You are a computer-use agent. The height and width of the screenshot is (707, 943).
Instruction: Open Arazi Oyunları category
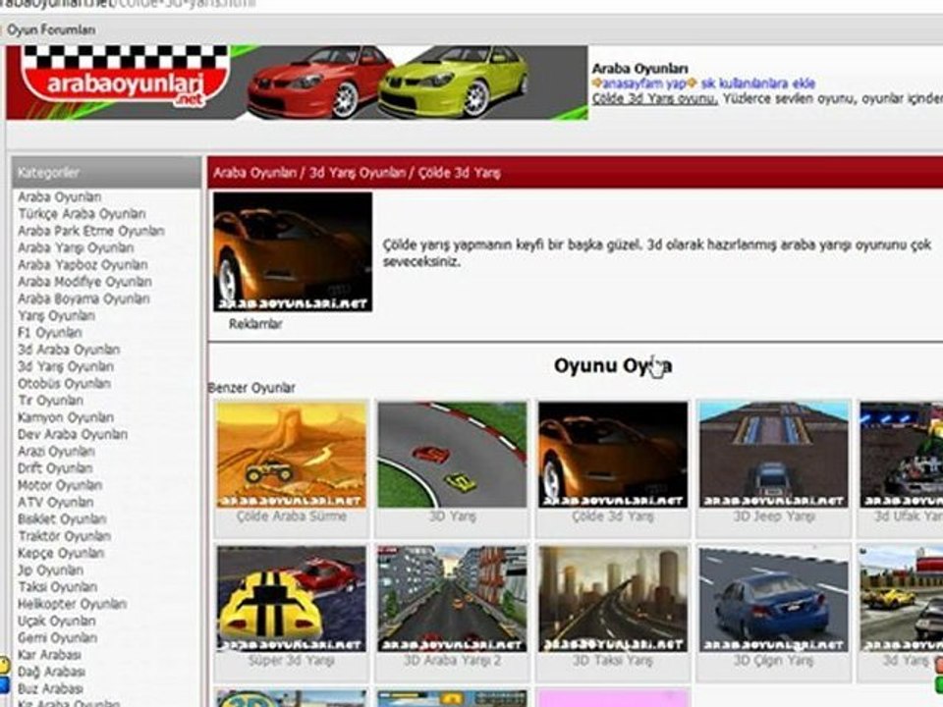(x=57, y=451)
